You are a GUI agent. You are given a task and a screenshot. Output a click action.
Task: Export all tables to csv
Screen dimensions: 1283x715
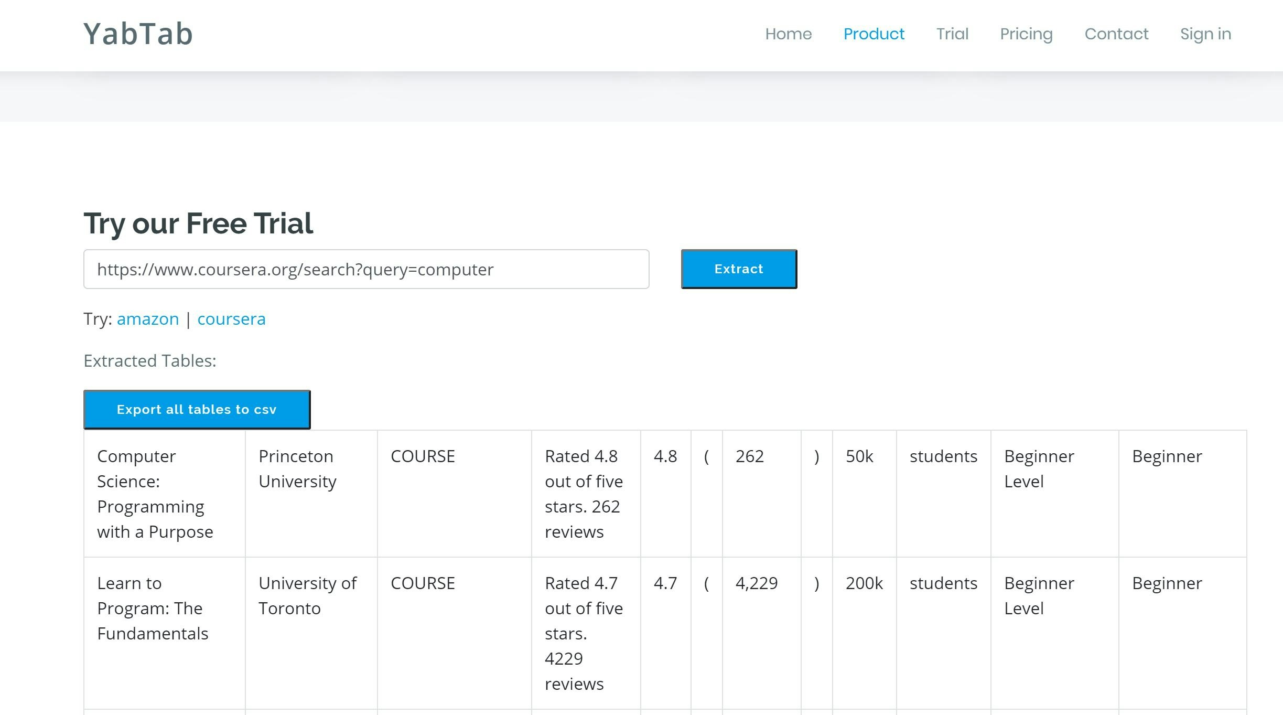click(x=197, y=410)
